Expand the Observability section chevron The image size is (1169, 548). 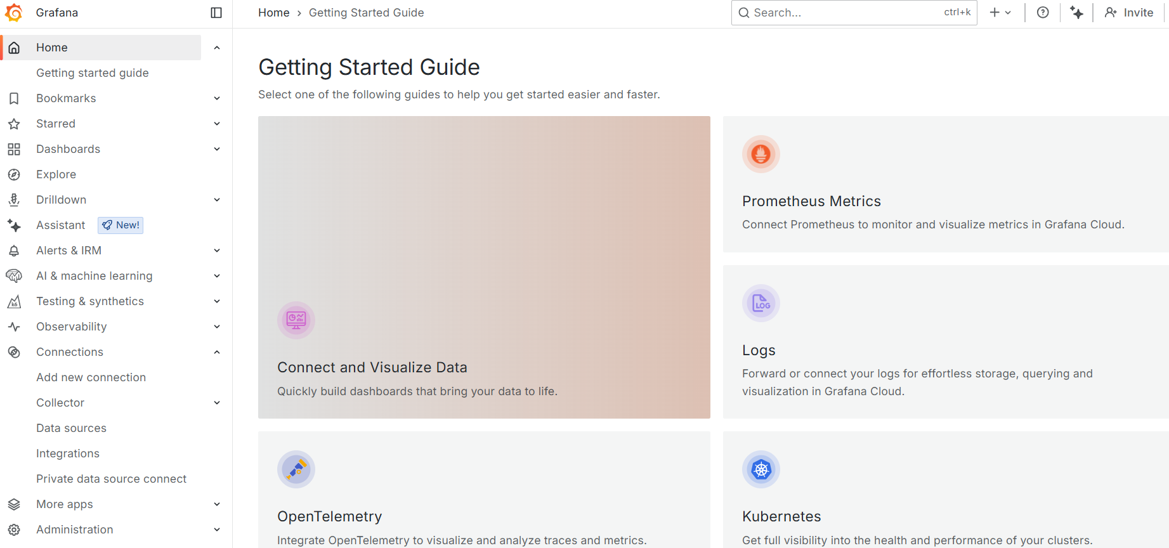click(217, 327)
